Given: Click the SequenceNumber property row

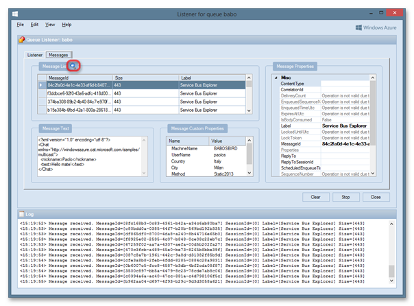Looking at the screenshot, I should pos(324,174).
